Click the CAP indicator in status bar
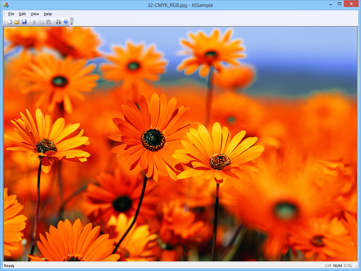 328,266
